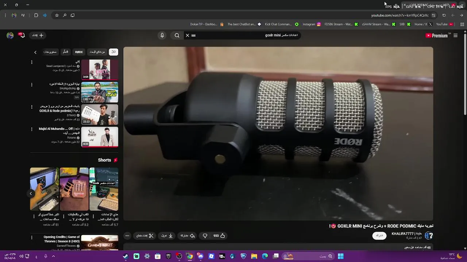Show more filter chips with the chevron
The width and height of the screenshot is (467, 262).
pos(35,52)
